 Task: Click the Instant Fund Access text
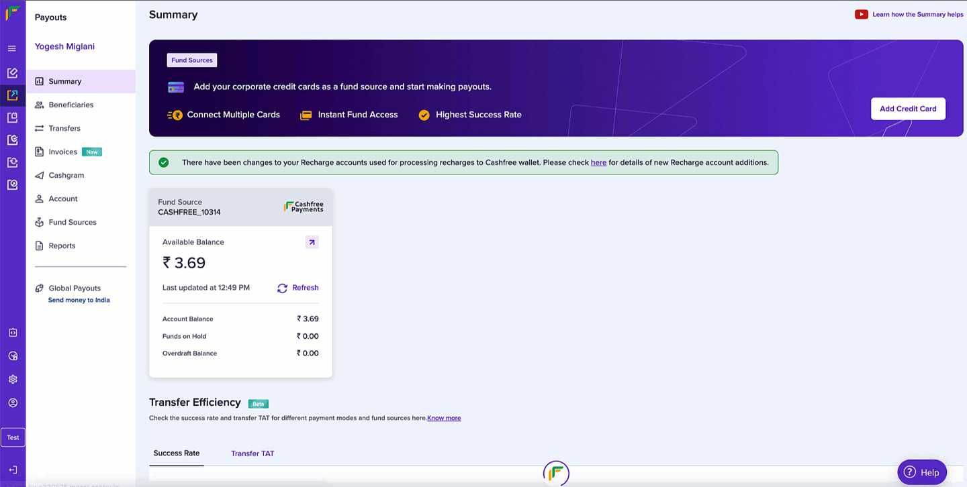pyautogui.click(x=358, y=115)
